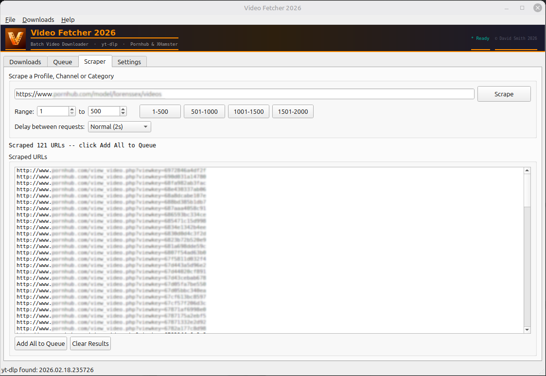Select the 501-1000 range preset
Screen dimensions: 546x376
click(204, 111)
